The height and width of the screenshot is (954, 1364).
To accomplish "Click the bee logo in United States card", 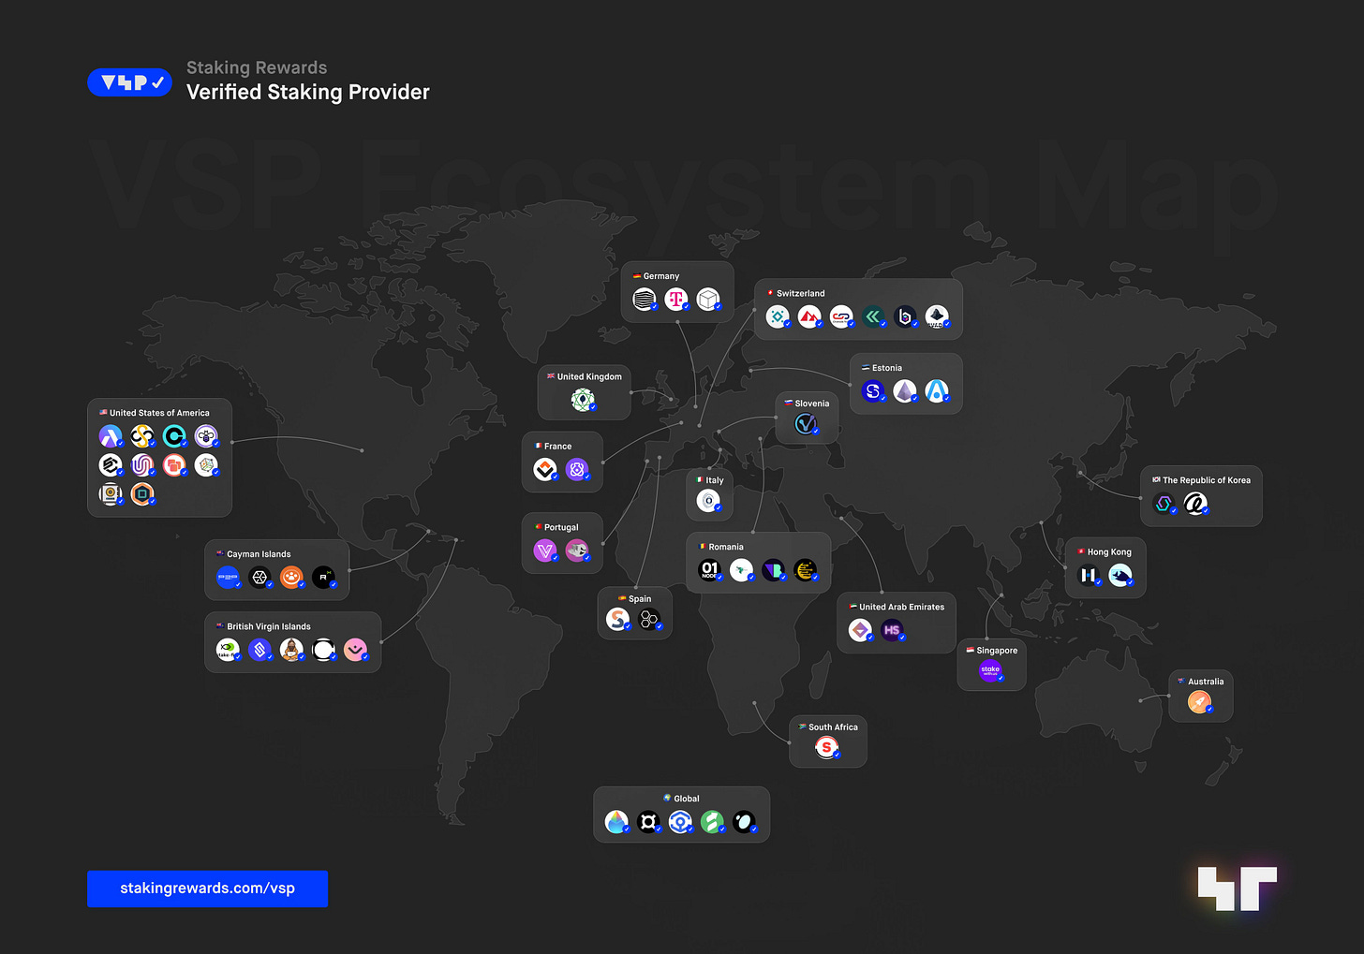I will click(206, 436).
